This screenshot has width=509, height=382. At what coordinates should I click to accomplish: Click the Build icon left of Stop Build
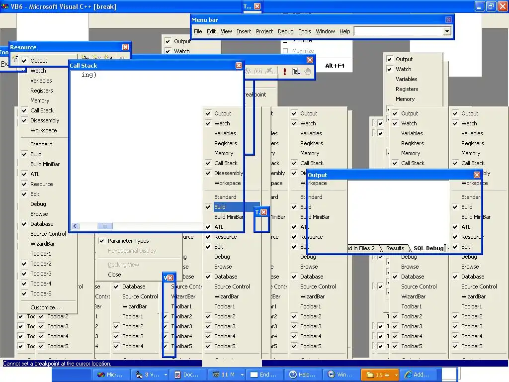pos(258,71)
